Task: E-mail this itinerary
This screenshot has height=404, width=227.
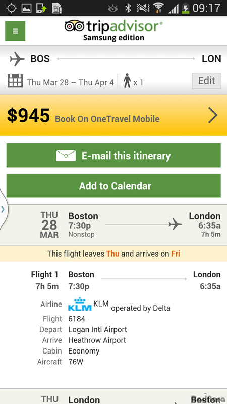Action: 113,156
